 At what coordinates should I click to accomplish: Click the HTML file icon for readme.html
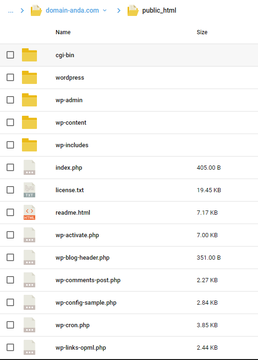pyautogui.click(x=29, y=212)
